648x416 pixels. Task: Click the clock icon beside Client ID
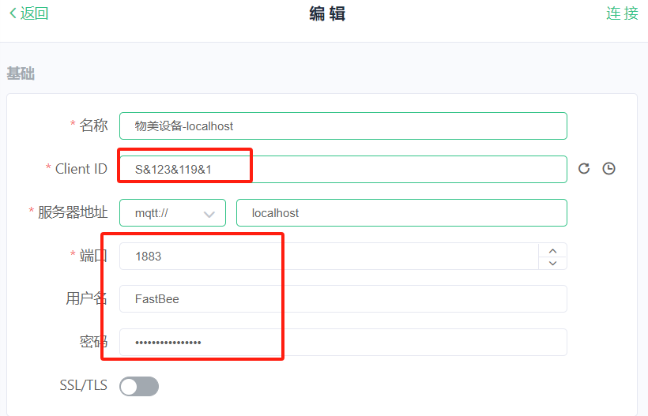[x=608, y=169]
